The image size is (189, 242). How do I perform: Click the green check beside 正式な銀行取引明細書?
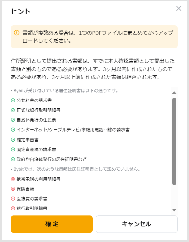(13, 110)
